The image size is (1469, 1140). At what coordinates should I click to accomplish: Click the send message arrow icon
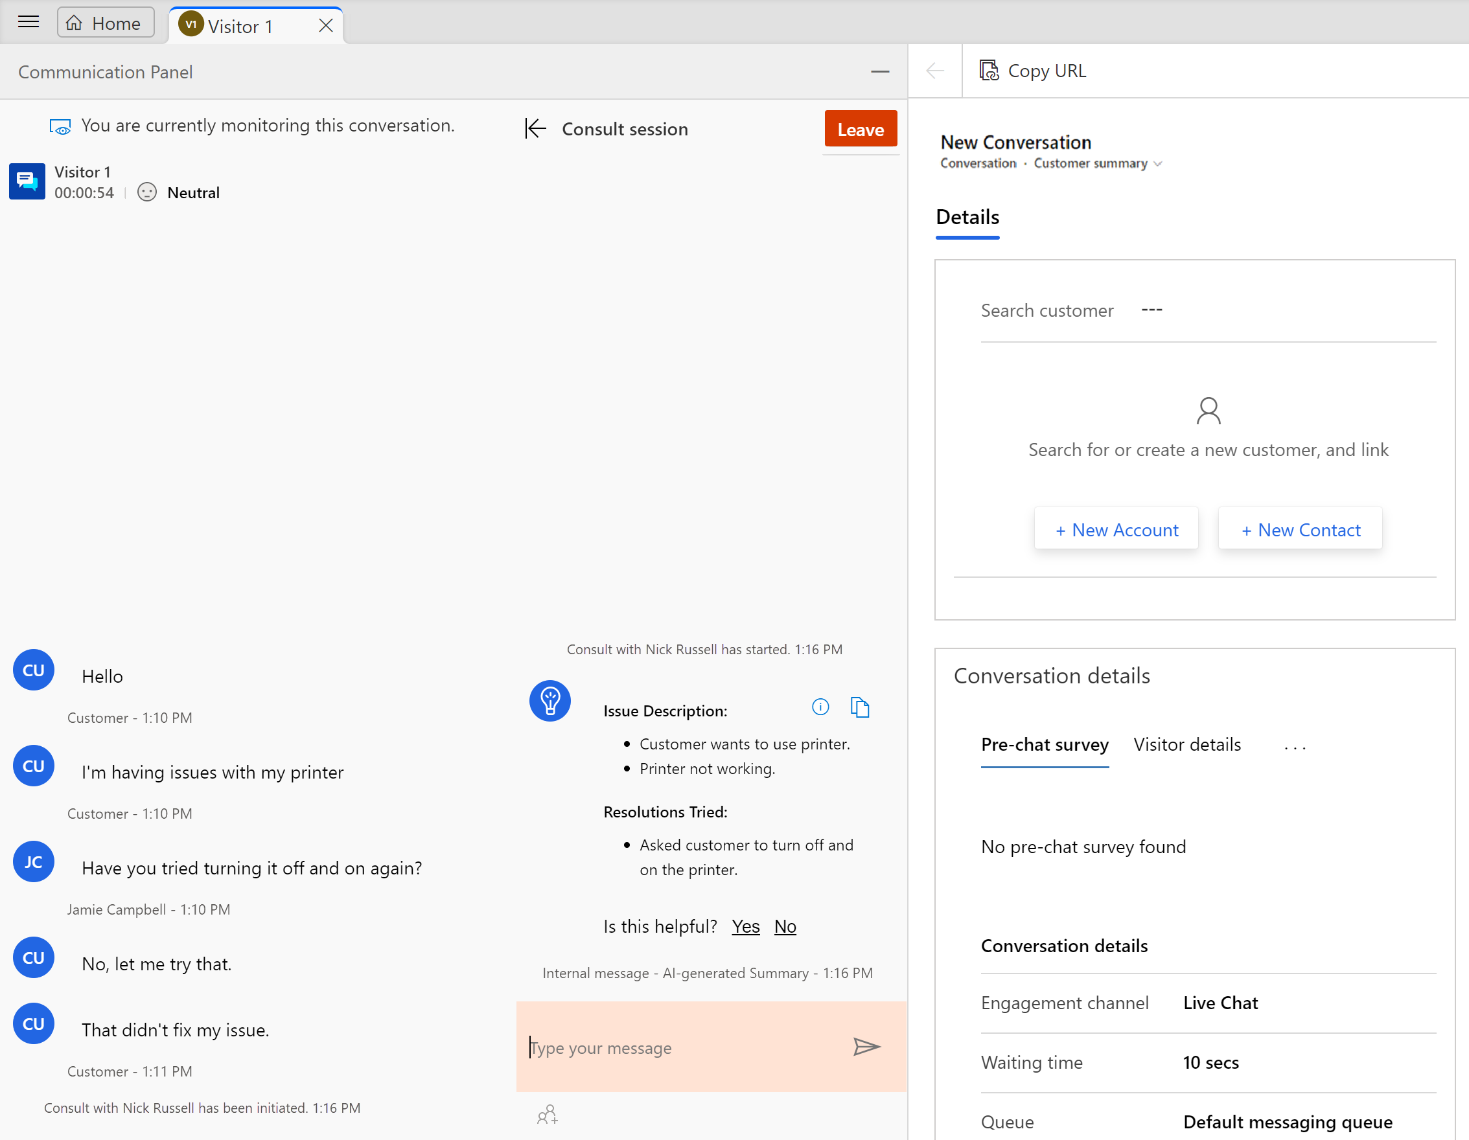coord(867,1046)
